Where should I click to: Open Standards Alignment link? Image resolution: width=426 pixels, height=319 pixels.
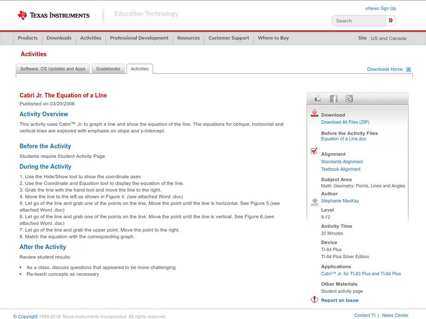click(342, 162)
